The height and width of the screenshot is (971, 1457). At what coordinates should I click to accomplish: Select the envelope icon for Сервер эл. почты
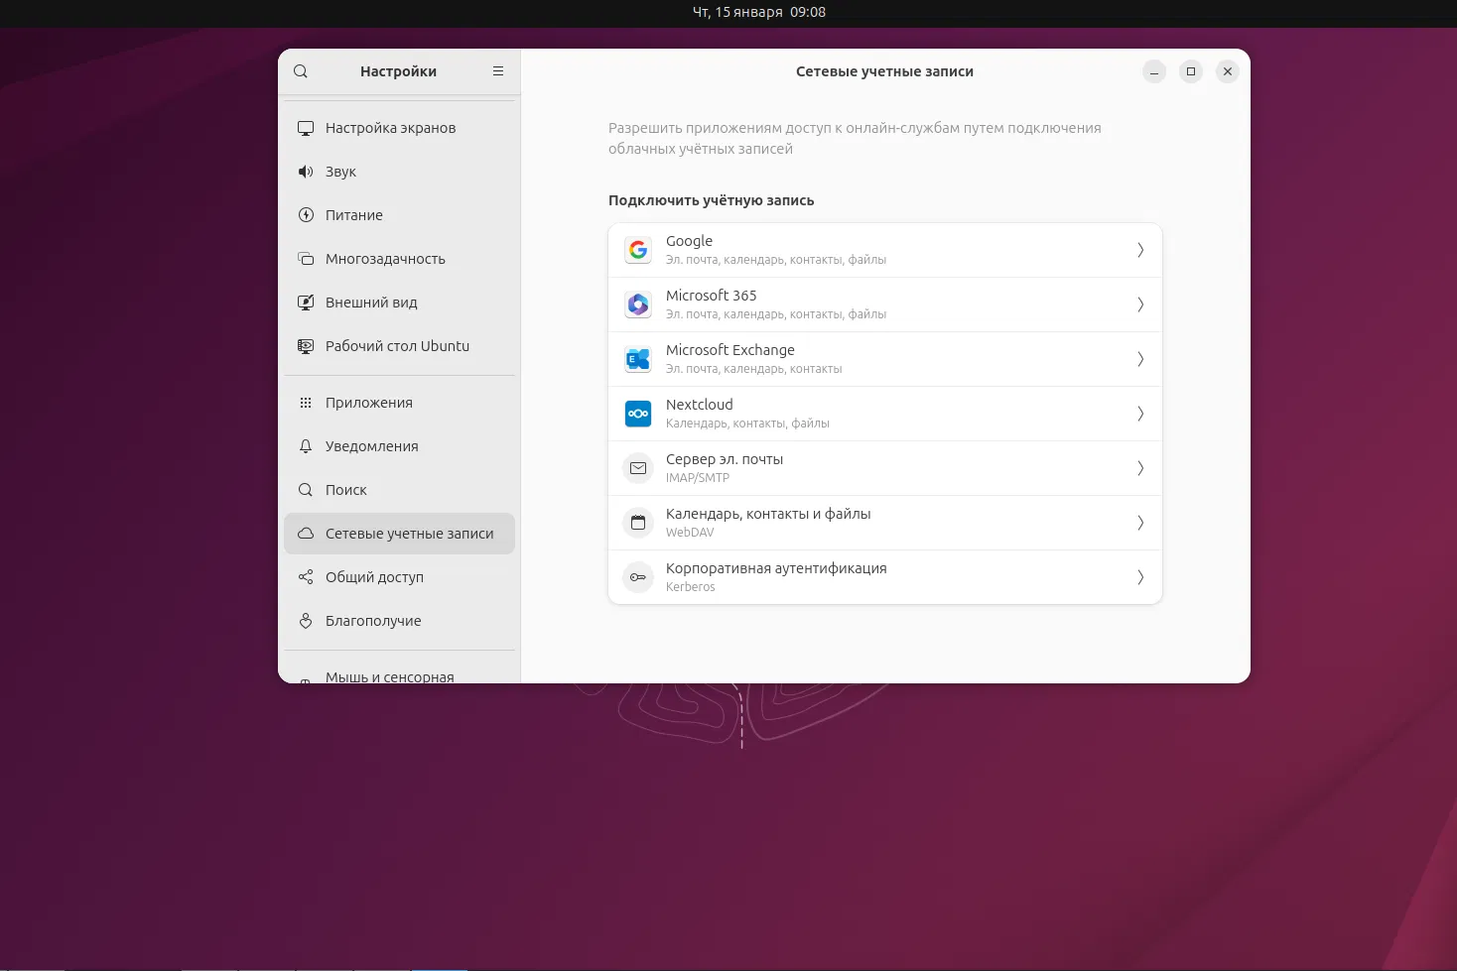click(637, 467)
